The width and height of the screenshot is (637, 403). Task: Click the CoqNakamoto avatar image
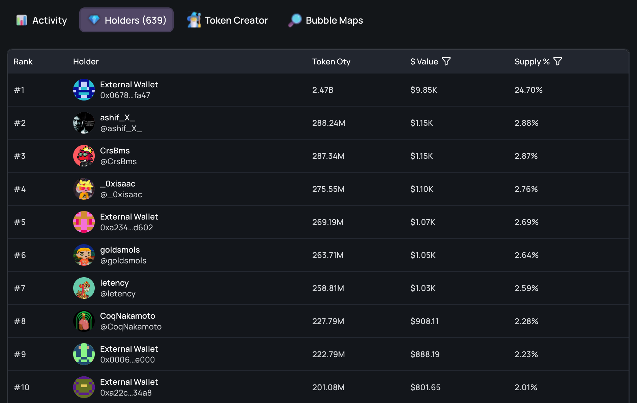point(84,321)
